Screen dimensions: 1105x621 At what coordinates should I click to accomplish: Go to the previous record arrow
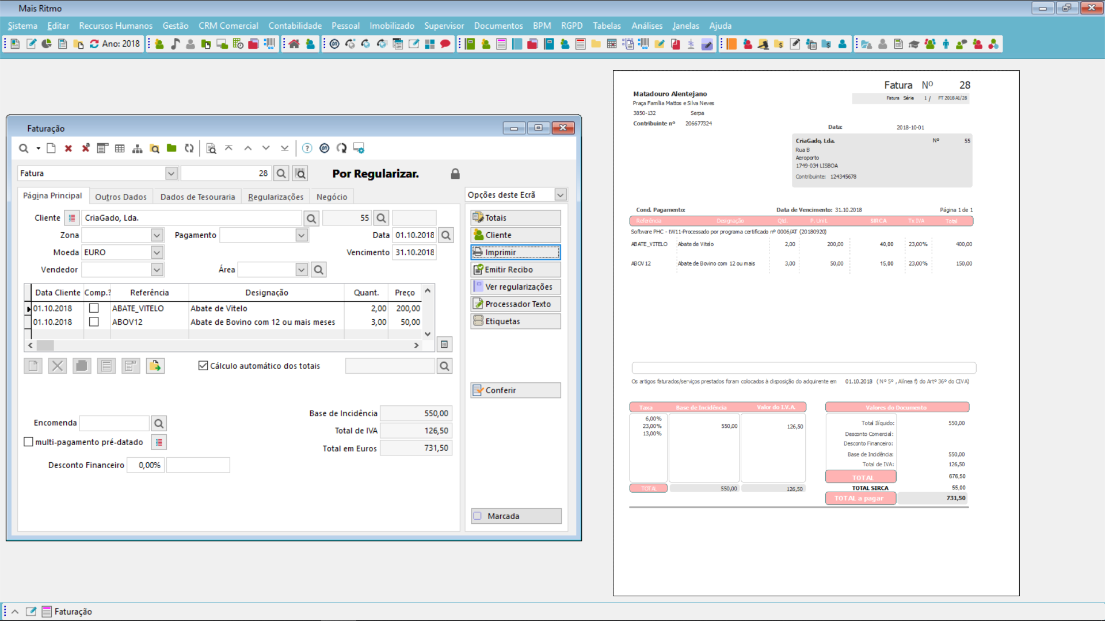[x=247, y=148]
